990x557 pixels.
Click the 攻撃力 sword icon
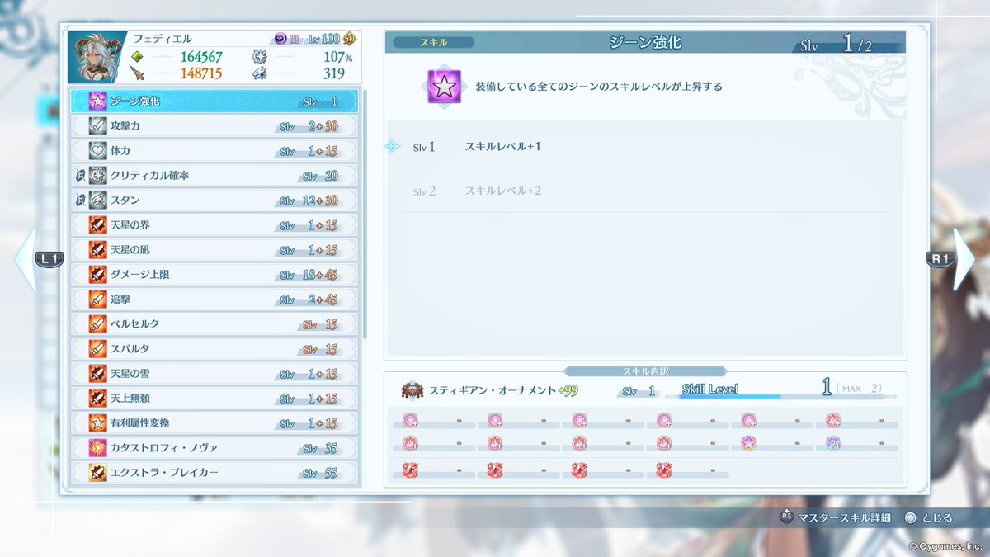98,126
